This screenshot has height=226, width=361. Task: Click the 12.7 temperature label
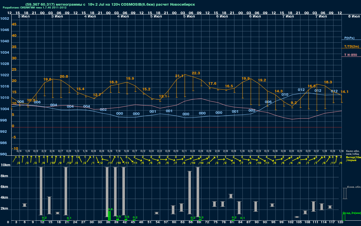[97, 95]
